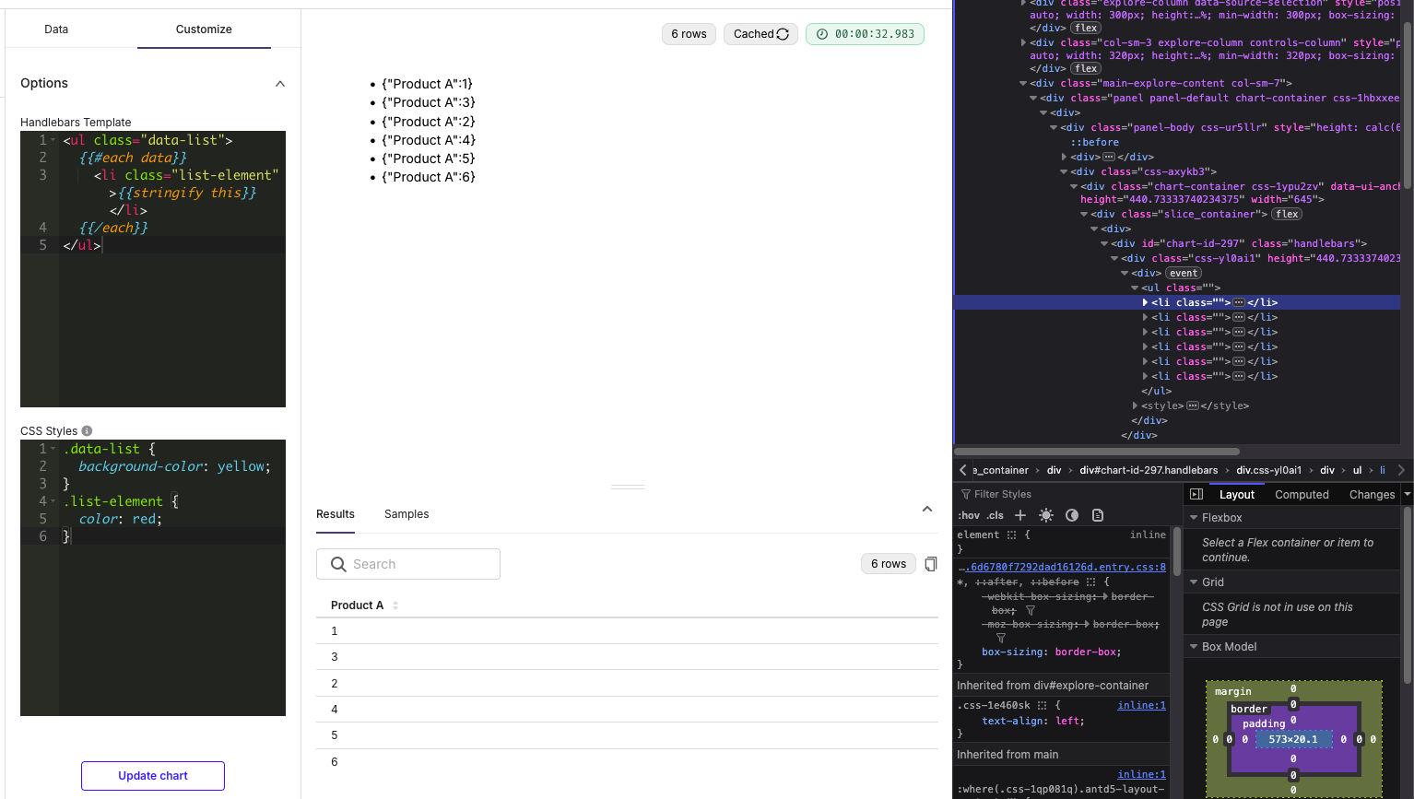Click the selector highlighter icon on element rule
The image size is (1414, 799).
pos(1011,535)
